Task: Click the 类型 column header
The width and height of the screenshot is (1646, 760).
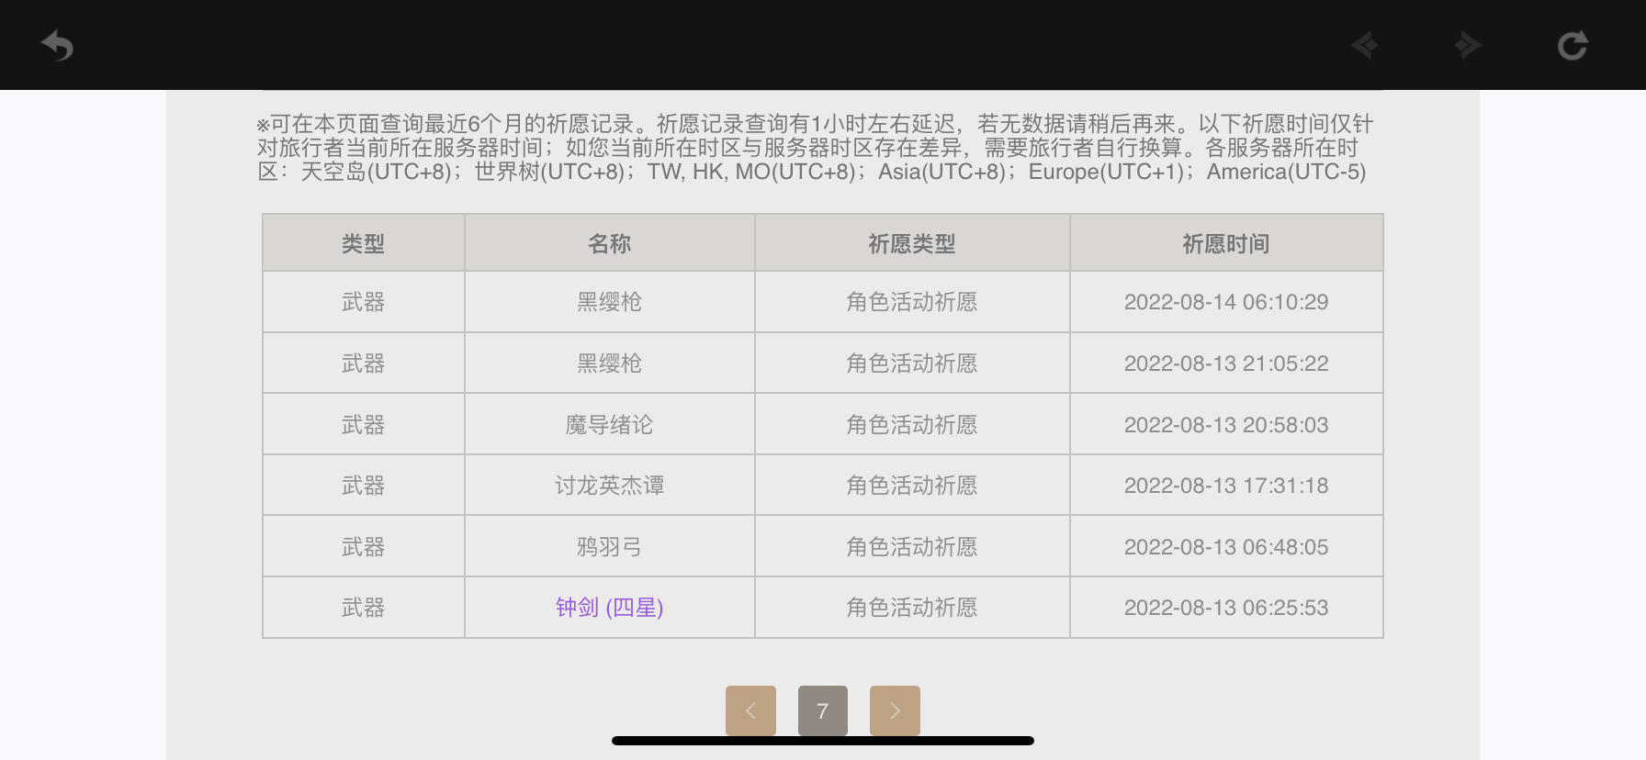Action: point(364,243)
